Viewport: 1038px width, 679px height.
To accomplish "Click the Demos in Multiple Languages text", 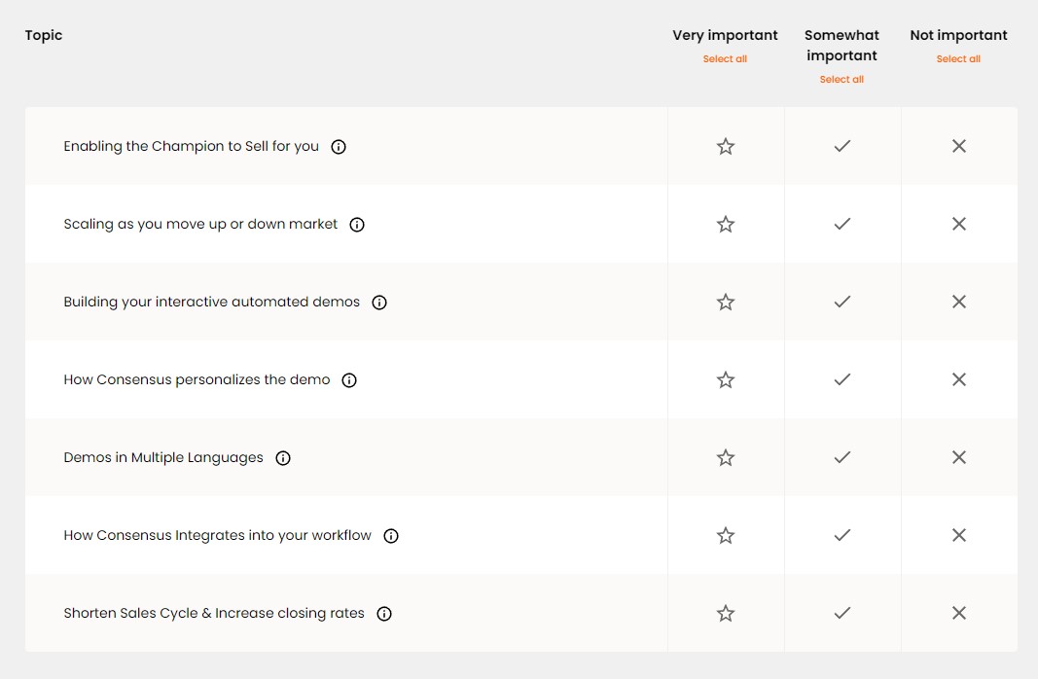I will pos(163,457).
